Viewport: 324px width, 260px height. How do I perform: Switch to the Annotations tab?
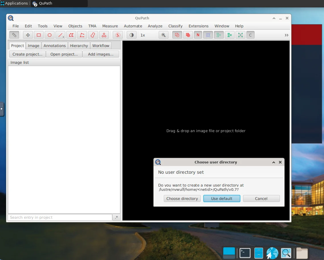click(54, 46)
